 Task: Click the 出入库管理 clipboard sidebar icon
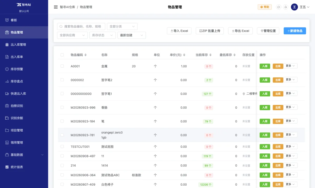7,45
